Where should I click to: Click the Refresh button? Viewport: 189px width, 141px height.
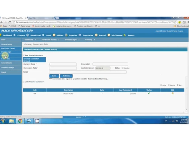point(66,76)
